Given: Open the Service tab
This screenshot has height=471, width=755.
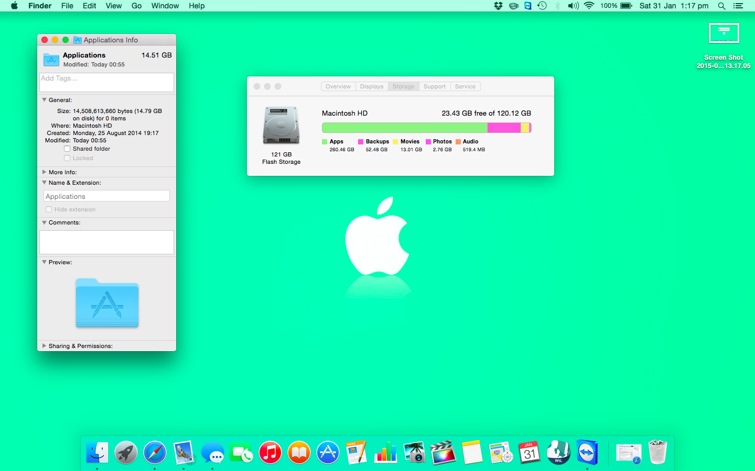Looking at the screenshot, I should pos(465,86).
